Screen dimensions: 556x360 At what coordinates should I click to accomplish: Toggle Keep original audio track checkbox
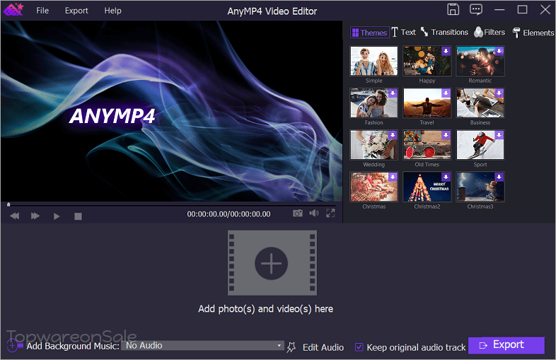(x=359, y=347)
